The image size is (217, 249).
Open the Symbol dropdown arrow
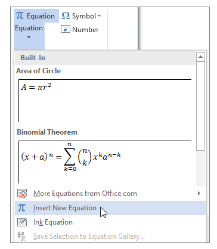click(x=99, y=15)
